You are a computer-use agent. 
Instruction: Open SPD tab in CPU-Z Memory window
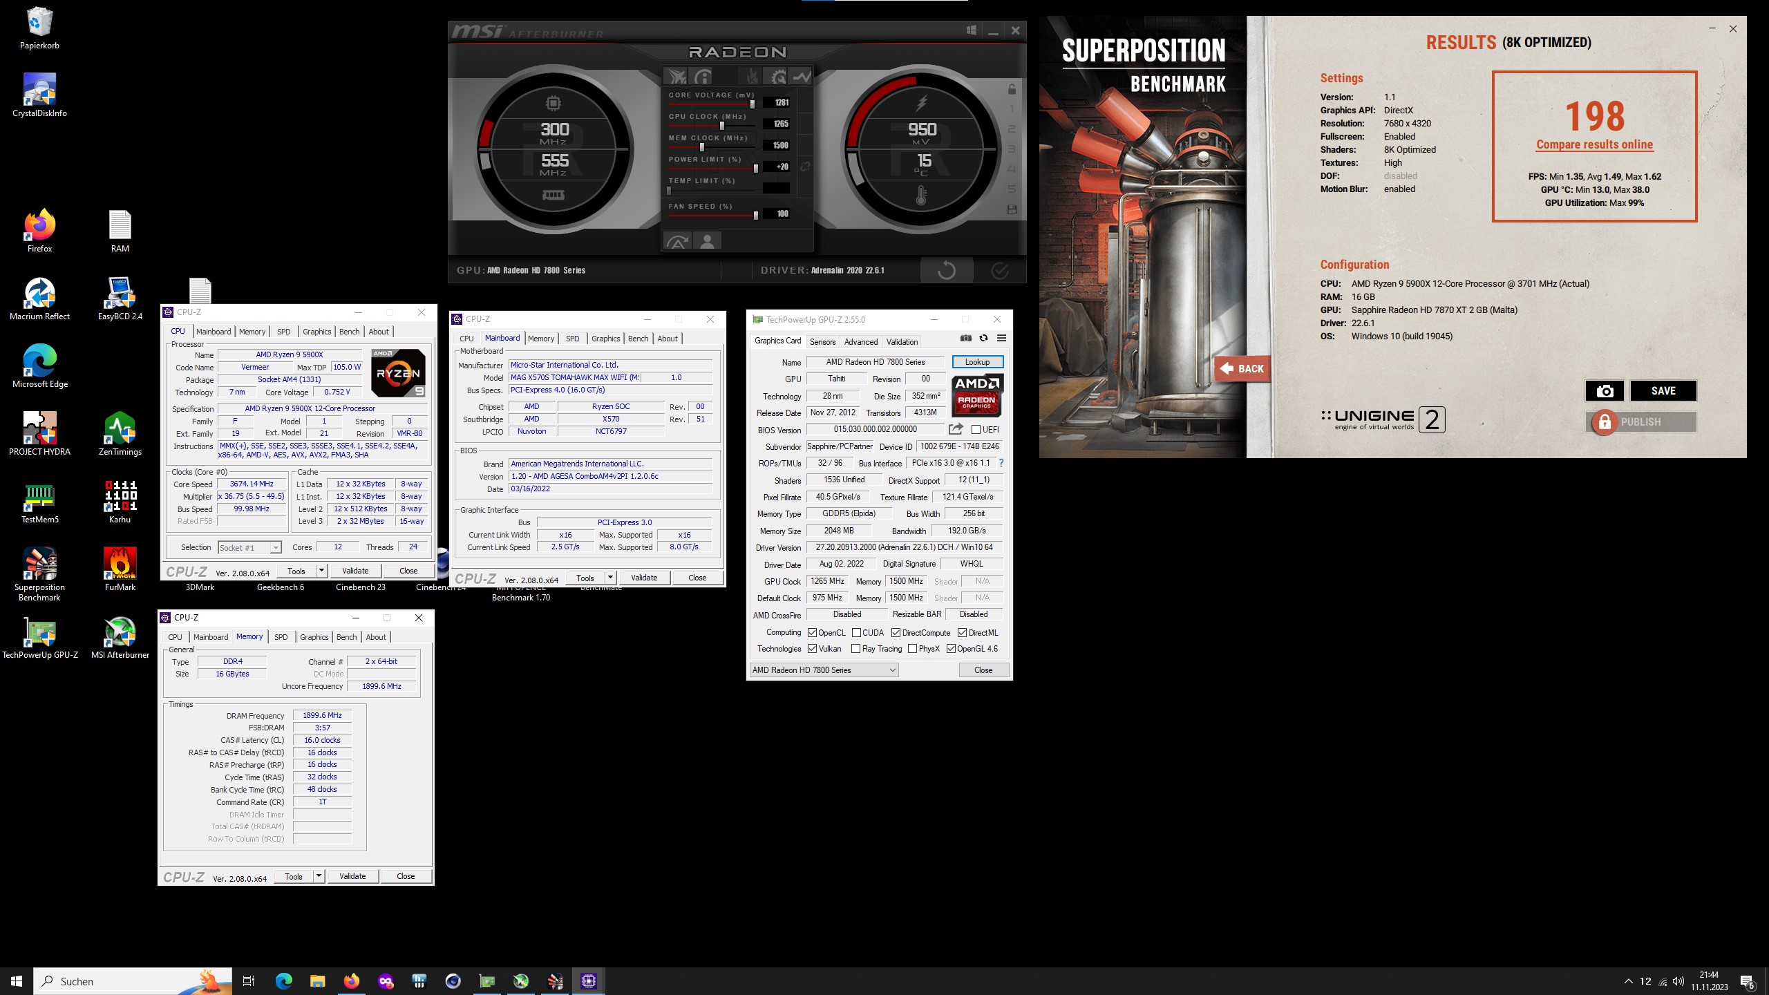click(x=281, y=637)
